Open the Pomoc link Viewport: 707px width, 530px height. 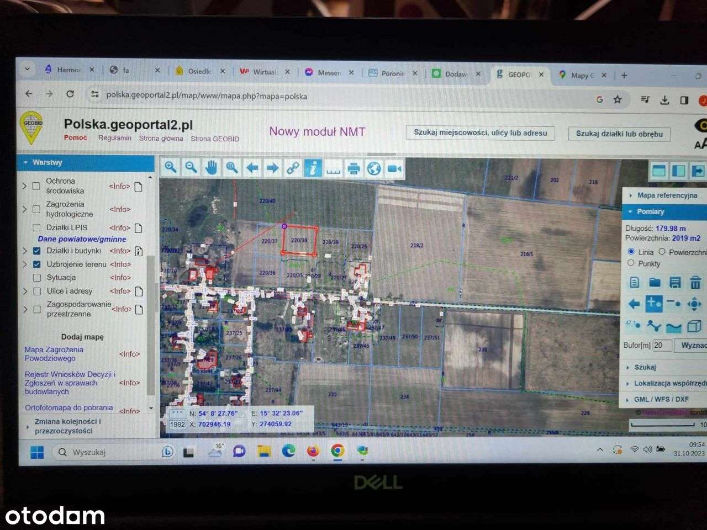[x=76, y=137]
